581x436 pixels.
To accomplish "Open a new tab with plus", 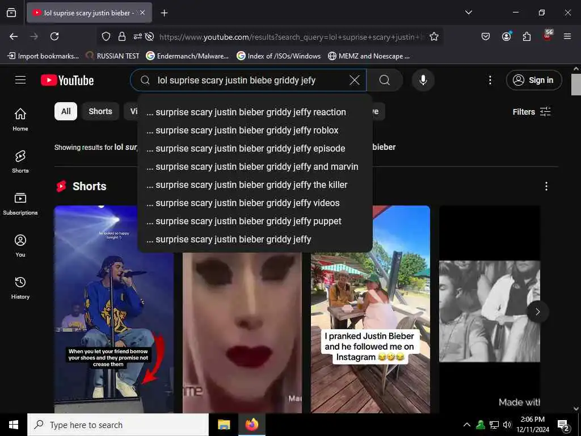I will 164,13.
